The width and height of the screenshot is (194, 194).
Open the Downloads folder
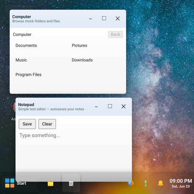pyautogui.click(x=82, y=60)
